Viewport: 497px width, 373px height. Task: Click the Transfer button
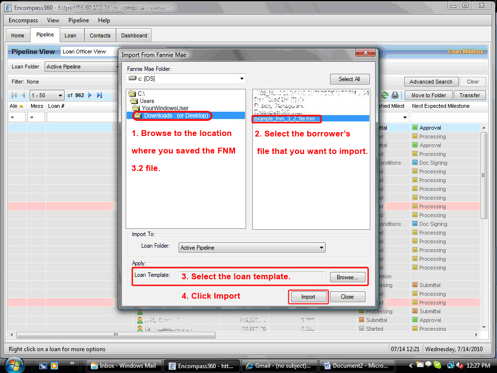tap(470, 95)
